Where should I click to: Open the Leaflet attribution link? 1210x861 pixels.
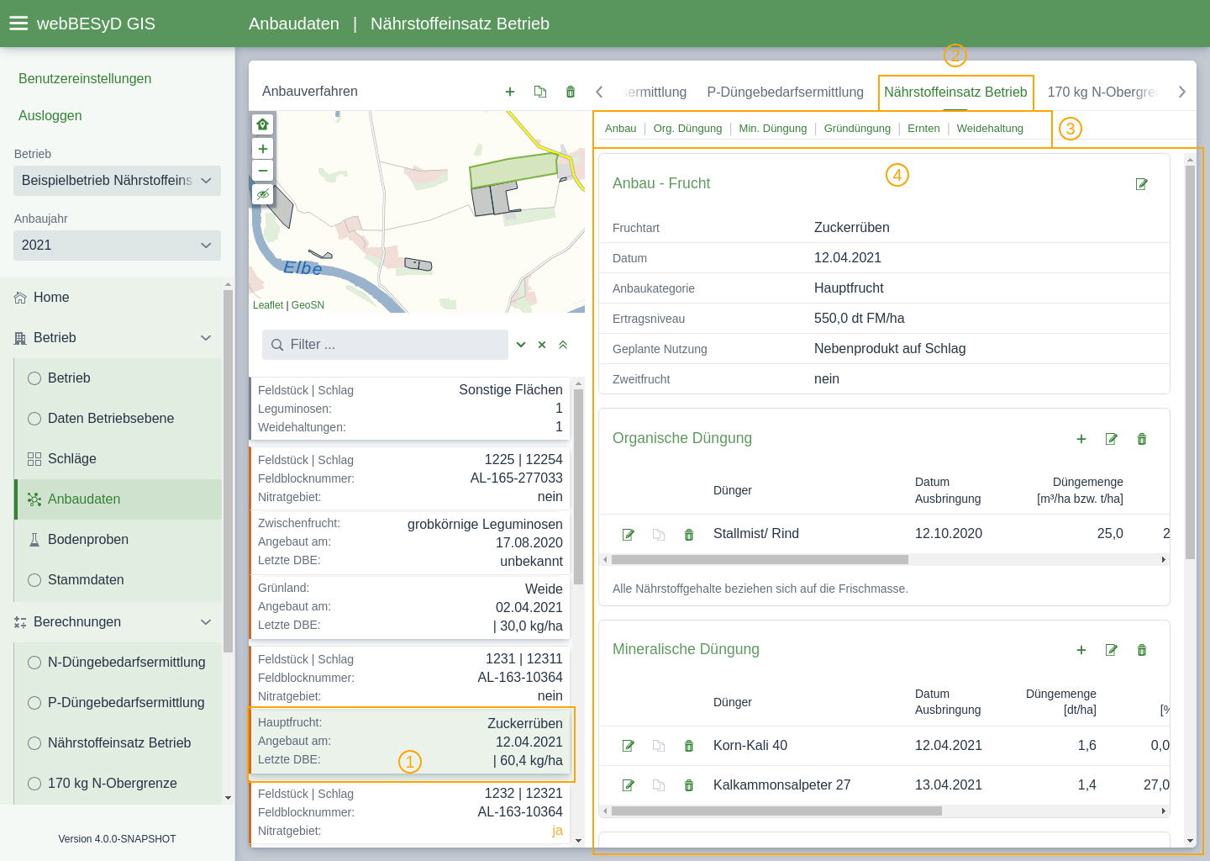[x=268, y=305]
